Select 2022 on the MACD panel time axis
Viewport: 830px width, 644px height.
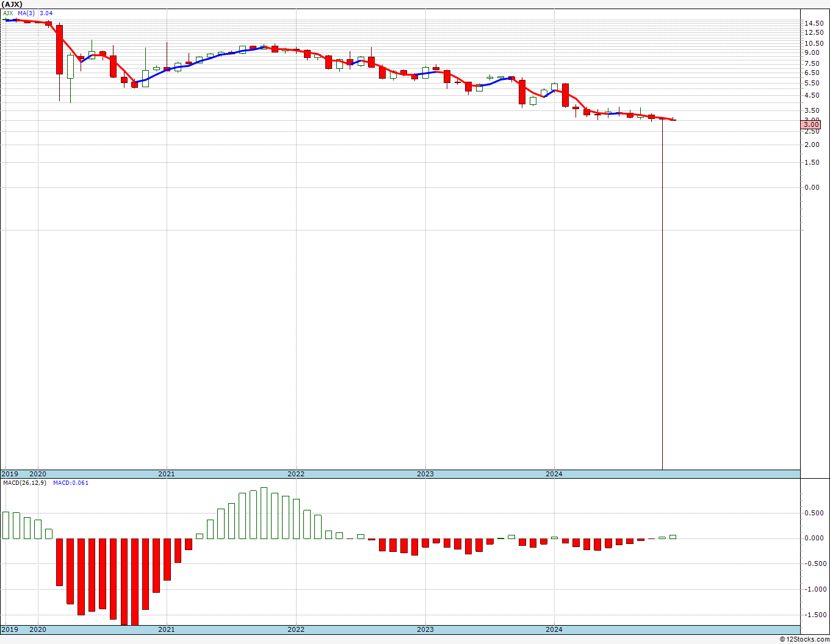click(296, 629)
